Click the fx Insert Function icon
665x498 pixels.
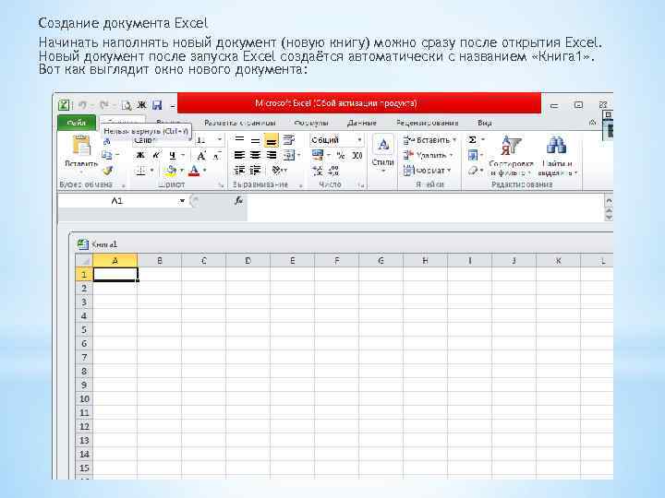239,201
